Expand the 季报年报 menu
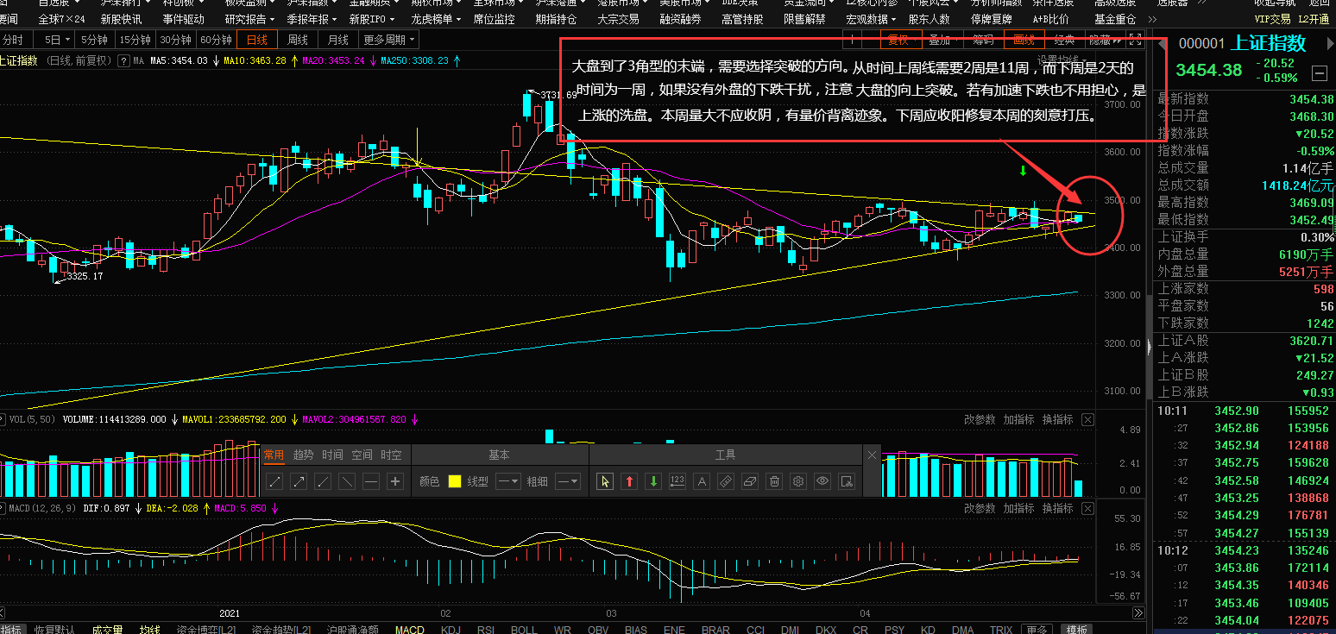 [x=312, y=18]
